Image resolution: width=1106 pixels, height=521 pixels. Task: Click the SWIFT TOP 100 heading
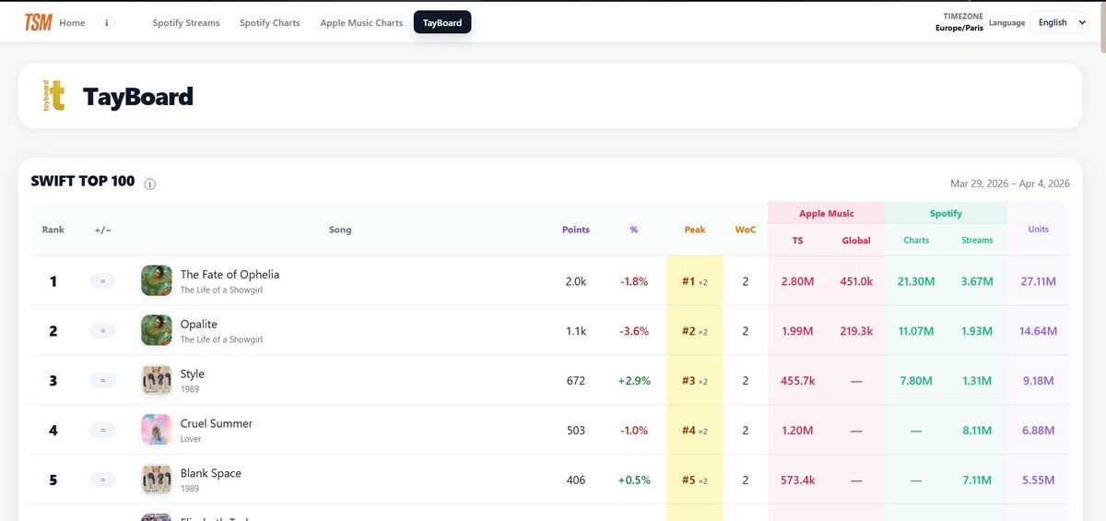[83, 182]
